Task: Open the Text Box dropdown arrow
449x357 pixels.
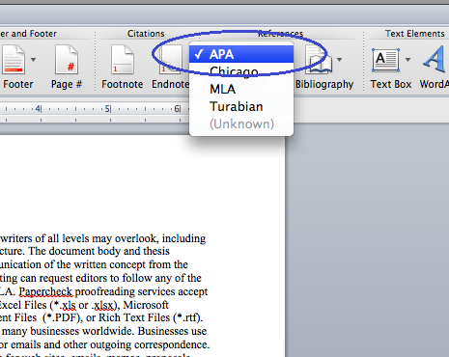Action: point(407,60)
